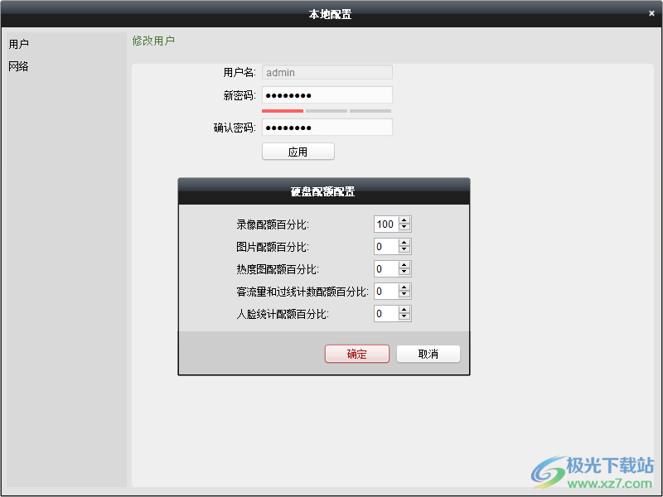Click the 用户名 field showing admin
The height and width of the screenshot is (497, 663).
click(x=327, y=72)
